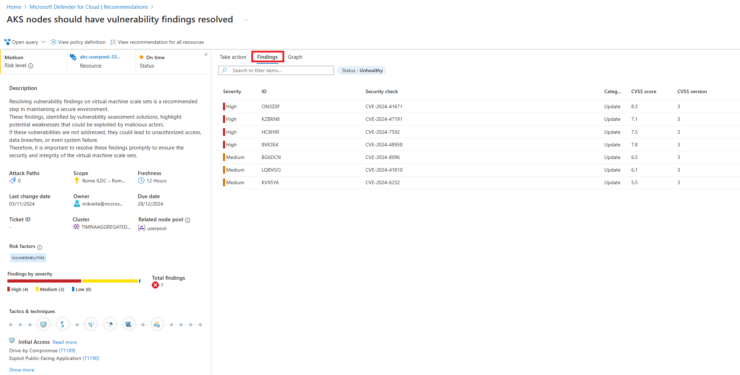Select the Findings tab
740x375 pixels.
[267, 57]
